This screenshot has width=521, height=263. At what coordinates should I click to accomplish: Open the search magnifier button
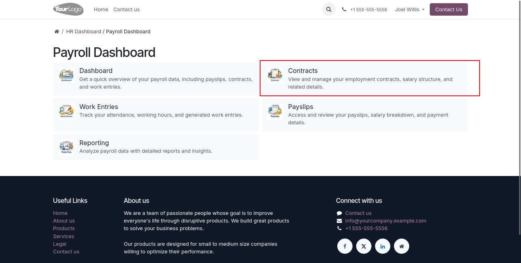point(329,9)
